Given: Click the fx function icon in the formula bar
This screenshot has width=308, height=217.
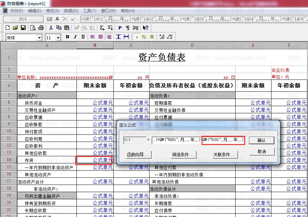Looking at the screenshot, I should pos(57,19).
